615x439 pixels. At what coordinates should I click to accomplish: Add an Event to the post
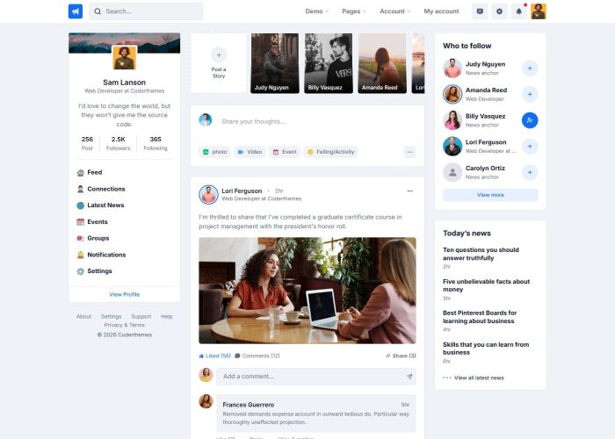285,152
